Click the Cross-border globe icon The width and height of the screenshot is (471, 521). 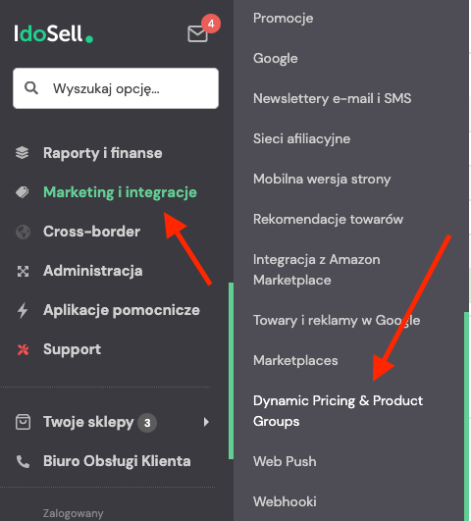click(23, 232)
